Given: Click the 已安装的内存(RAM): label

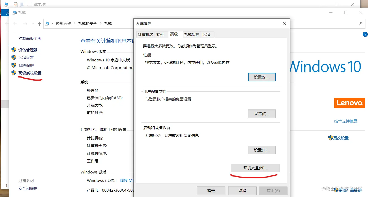Looking at the screenshot, I should (x=105, y=98).
